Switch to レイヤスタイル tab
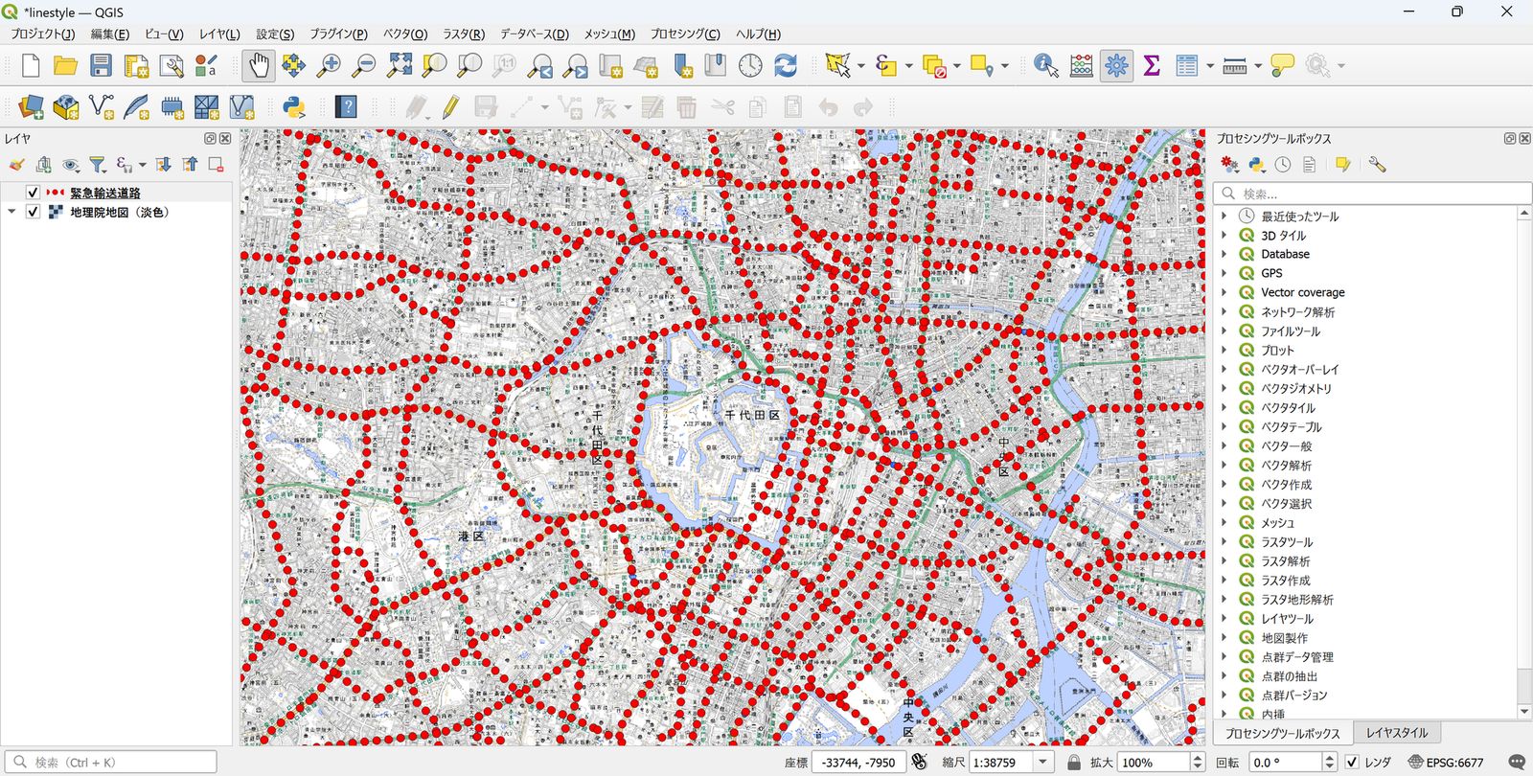Viewport: 1533px width, 776px height. [1397, 733]
